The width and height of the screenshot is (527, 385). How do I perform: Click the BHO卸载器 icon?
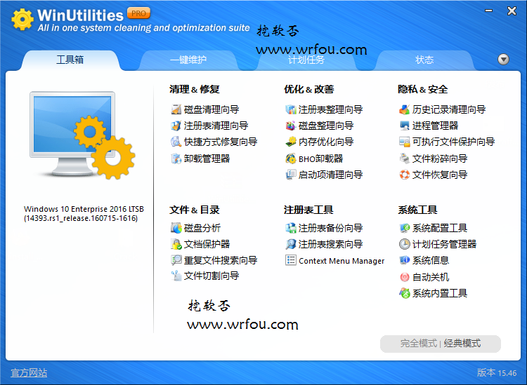tap(291, 158)
